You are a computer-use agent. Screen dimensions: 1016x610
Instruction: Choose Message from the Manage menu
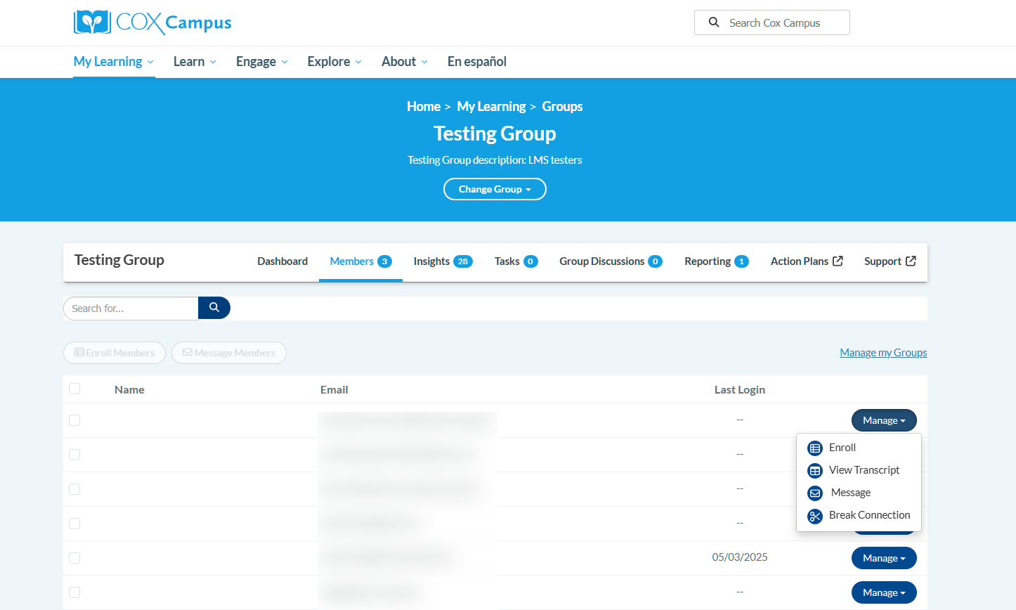(x=859, y=493)
